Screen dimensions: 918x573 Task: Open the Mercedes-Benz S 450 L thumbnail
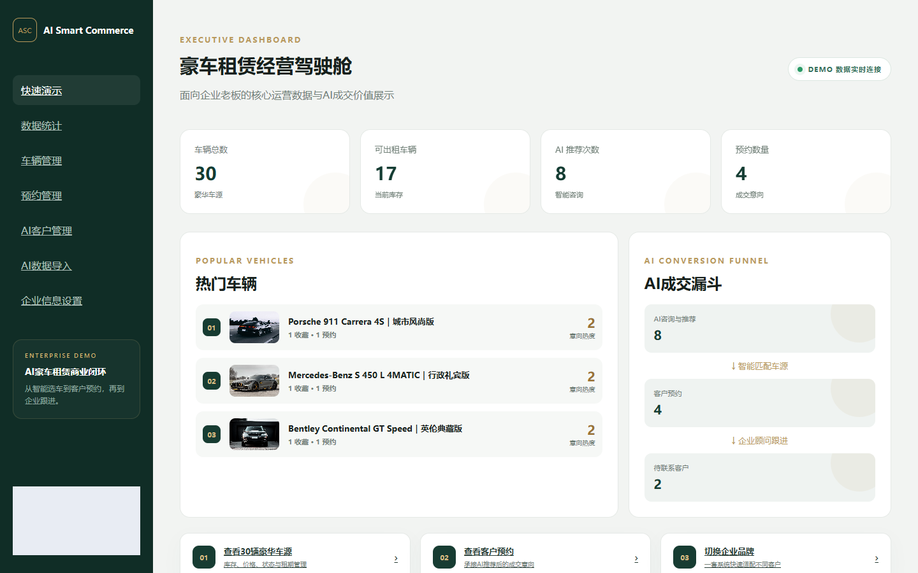click(254, 381)
